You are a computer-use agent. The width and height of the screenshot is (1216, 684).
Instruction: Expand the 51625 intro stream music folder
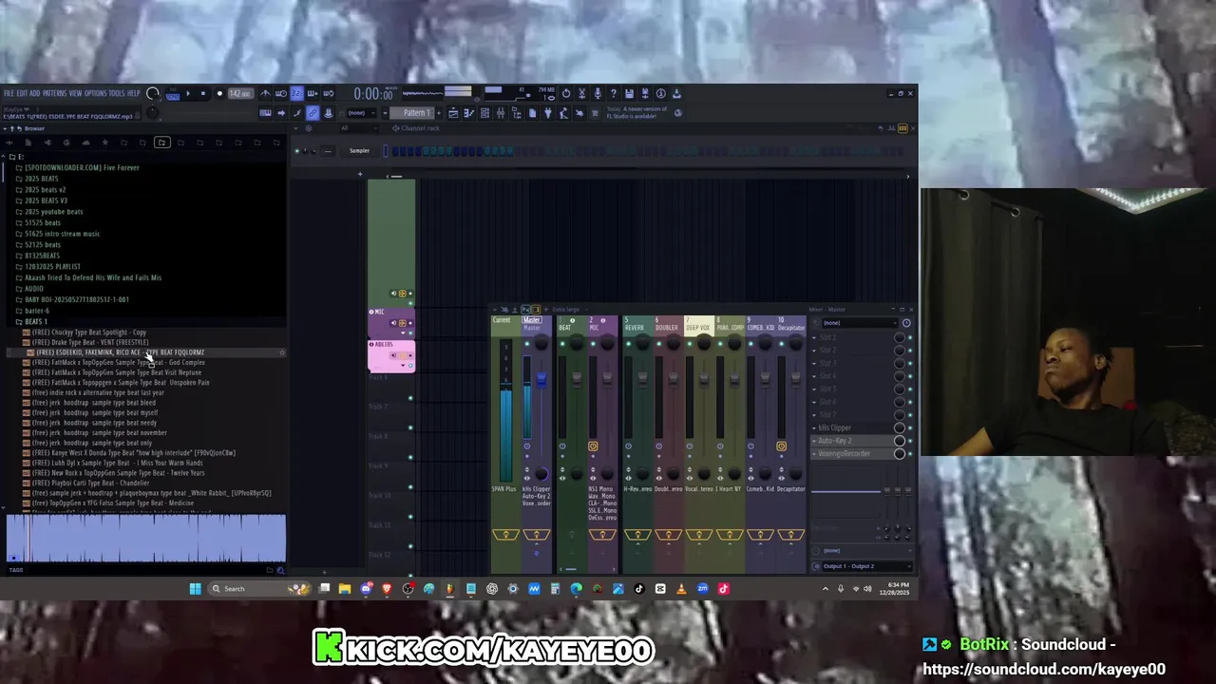coord(62,234)
